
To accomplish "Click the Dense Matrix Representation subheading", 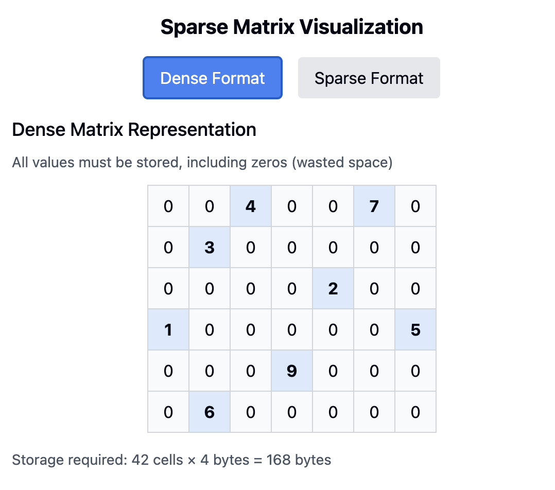I will (134, 130).
